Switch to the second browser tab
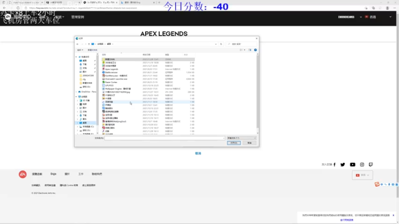 click(x=63, y=2)
